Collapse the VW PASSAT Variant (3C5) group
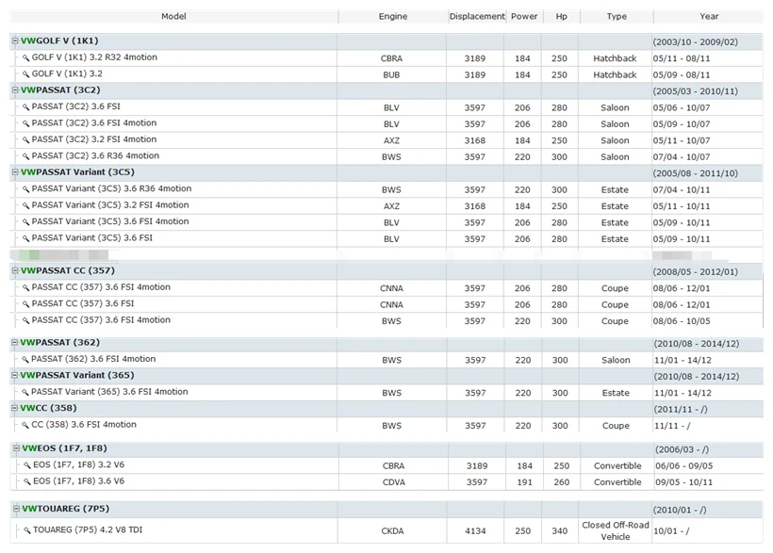The image size is (773, 553). pyautogui.click(x=15, y=172)
